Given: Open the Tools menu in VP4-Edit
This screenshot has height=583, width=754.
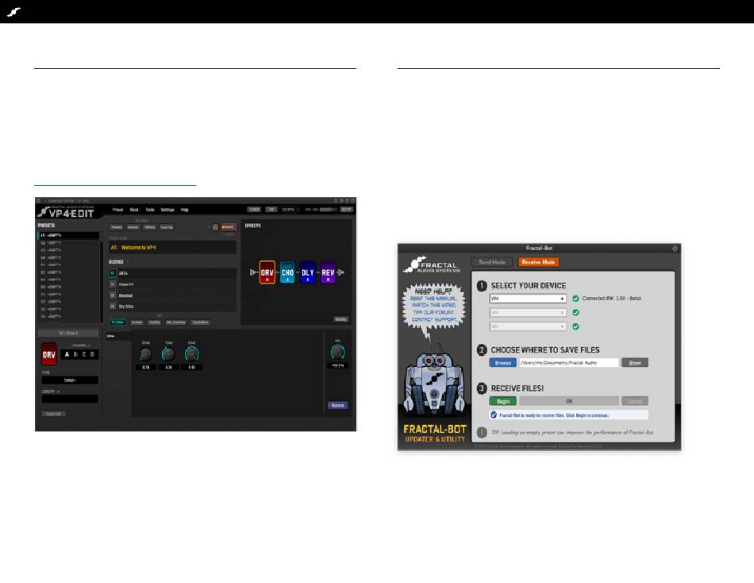Looking at the screenshot, I should [x=150, y=210].
